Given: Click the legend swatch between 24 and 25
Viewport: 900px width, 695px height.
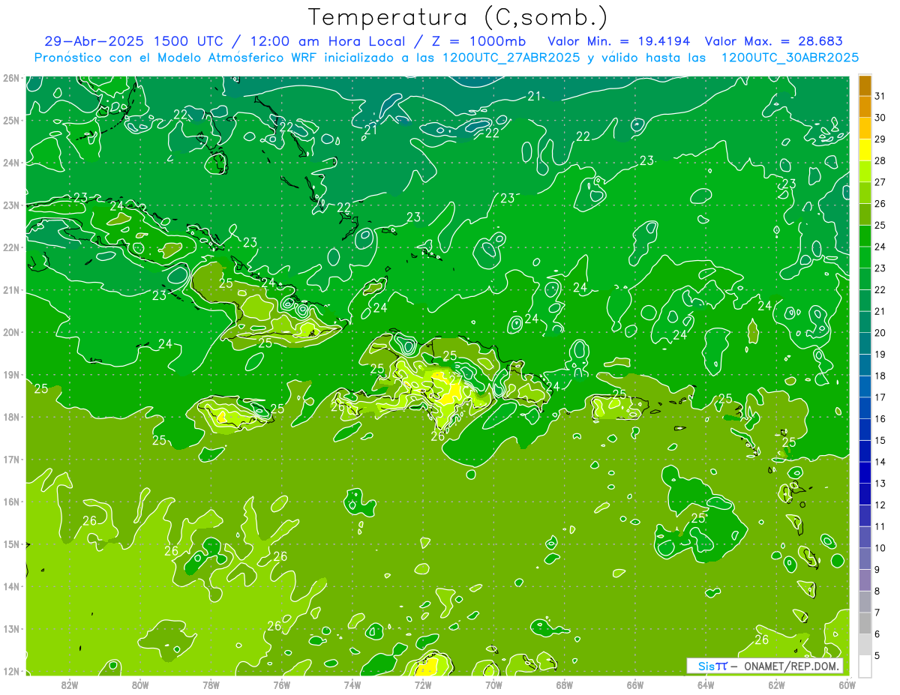Looking at the screenshot, I should pos(865,236).
